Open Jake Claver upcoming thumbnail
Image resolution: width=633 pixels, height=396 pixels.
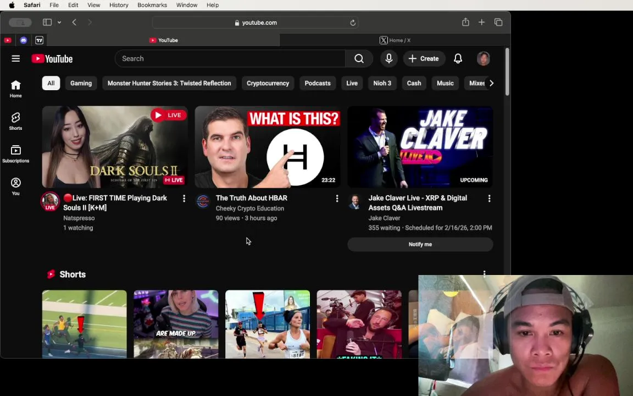click(x=420, y=147)
